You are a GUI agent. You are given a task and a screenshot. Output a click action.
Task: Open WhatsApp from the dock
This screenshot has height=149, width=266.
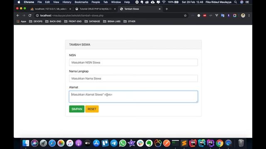(123, 143)
